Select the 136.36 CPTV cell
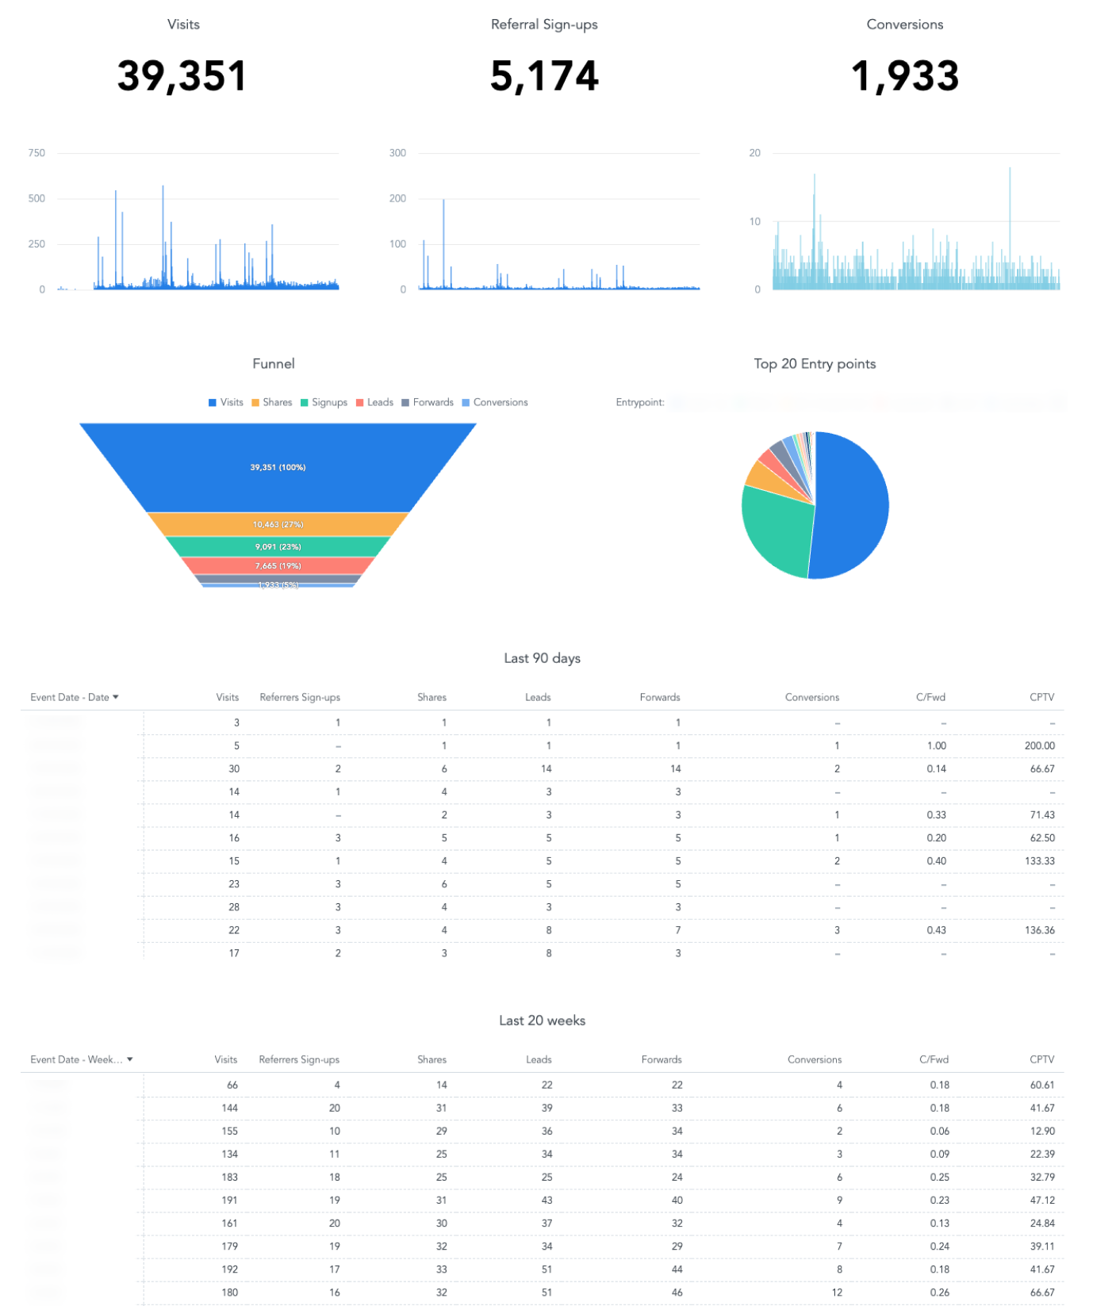This screenshot has height=1306, width=1093. tap(1040, 931)
